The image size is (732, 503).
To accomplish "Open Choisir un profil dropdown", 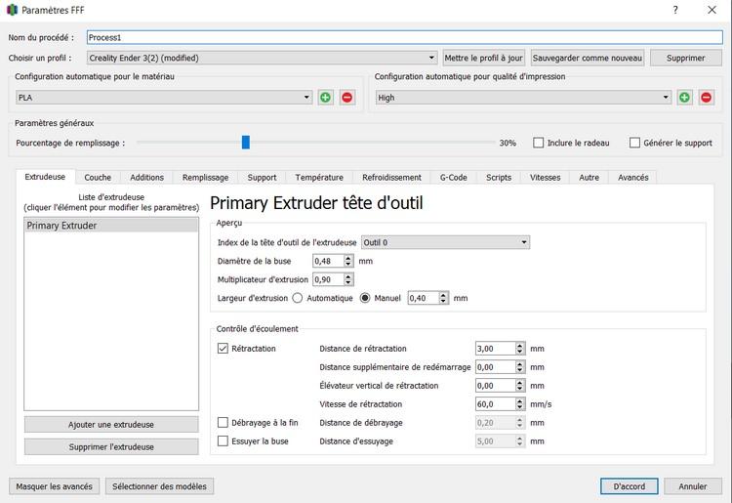I will 262,58.
